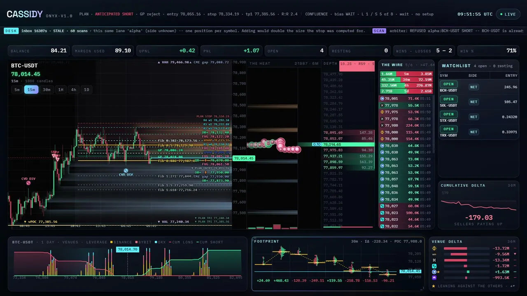Click the WIN % stat card
Screen dimensions: 527x296
488,51
